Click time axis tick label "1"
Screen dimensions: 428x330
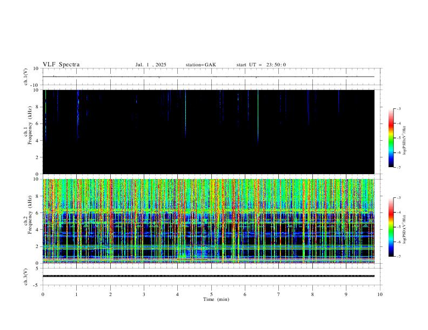pos(76,294)
